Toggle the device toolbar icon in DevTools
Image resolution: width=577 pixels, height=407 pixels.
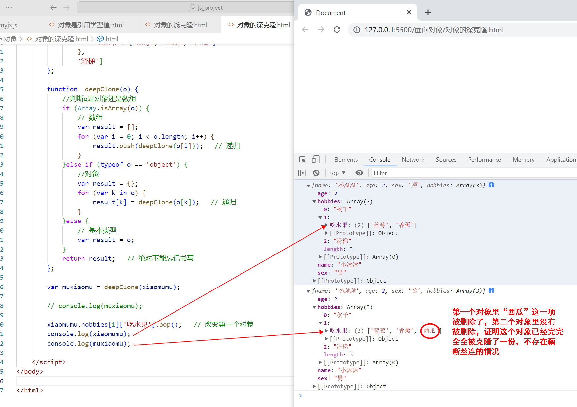coord(316,160)
